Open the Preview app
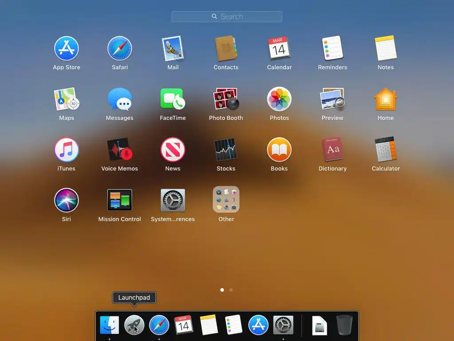This screenshot has height=341, width=454. (x=333, y=99)
